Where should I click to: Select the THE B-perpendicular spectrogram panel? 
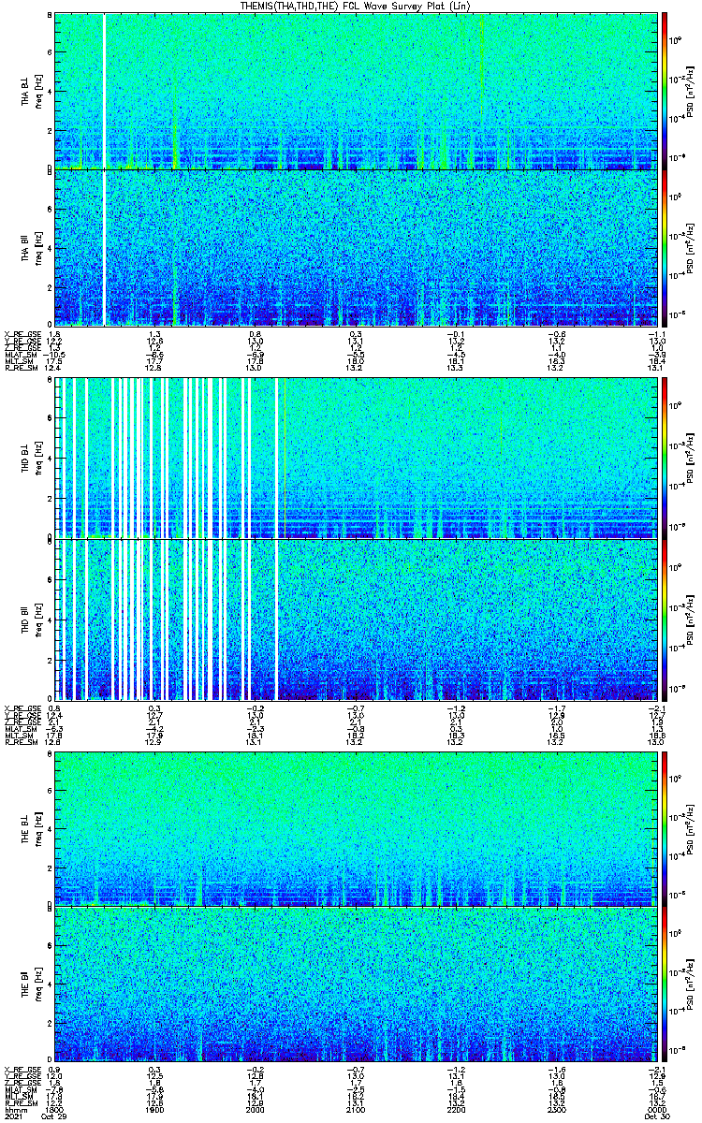pos(355,827)
